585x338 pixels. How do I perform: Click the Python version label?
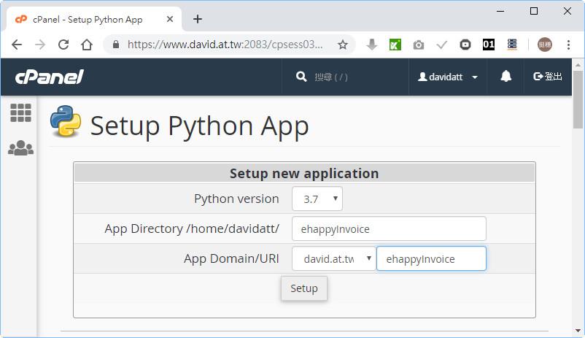click(236, 199)
